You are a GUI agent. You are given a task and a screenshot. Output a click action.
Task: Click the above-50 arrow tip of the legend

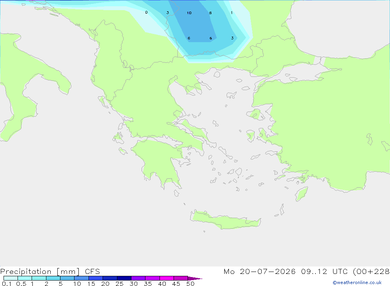(195, 278)
